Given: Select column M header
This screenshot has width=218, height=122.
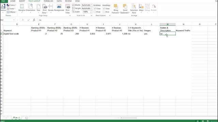Looking at the screenshot, I should point(168,24).
